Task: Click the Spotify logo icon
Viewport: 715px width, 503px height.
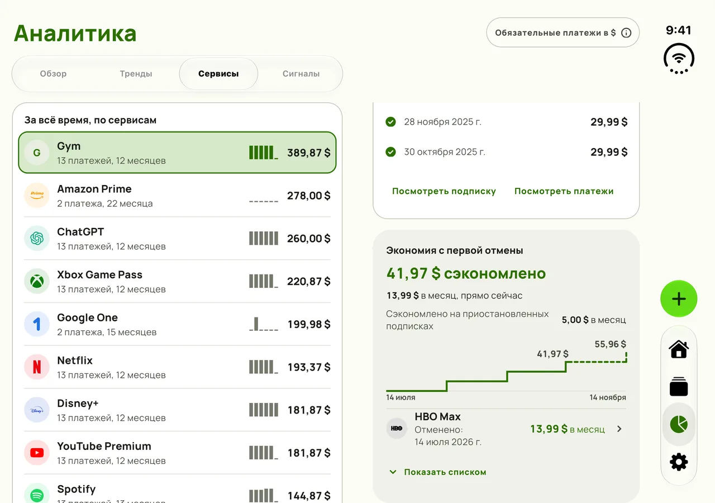Action: tap(37, 496)
